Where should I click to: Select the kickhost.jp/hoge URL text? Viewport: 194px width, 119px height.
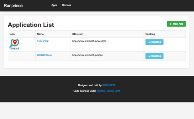pos(88,55)
